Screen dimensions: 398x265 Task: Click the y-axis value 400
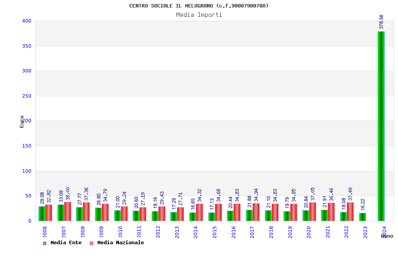(27, 21)
